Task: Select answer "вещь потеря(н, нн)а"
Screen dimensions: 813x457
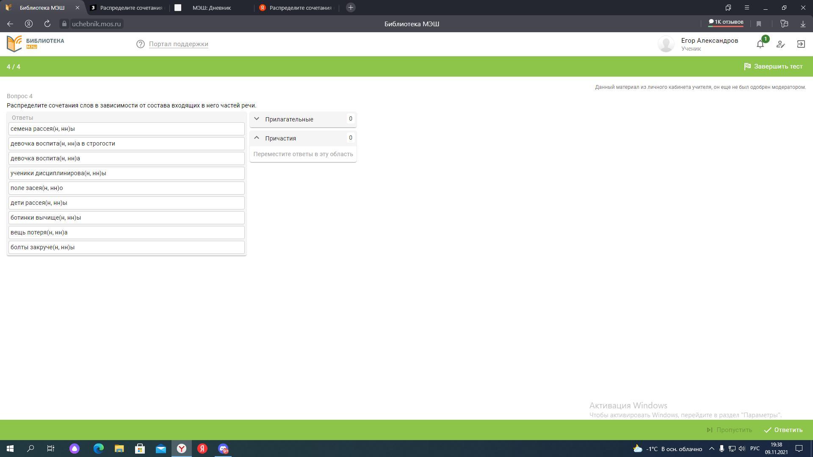Action: pyautogui.click(x=126, y=232)
